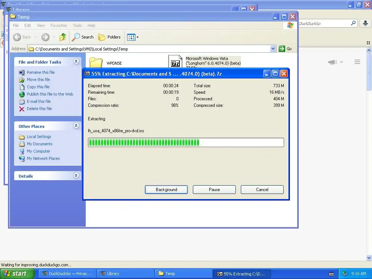Viewport: 372px width, 279px height.
Task: Open the Help menu
Action: 91,25
